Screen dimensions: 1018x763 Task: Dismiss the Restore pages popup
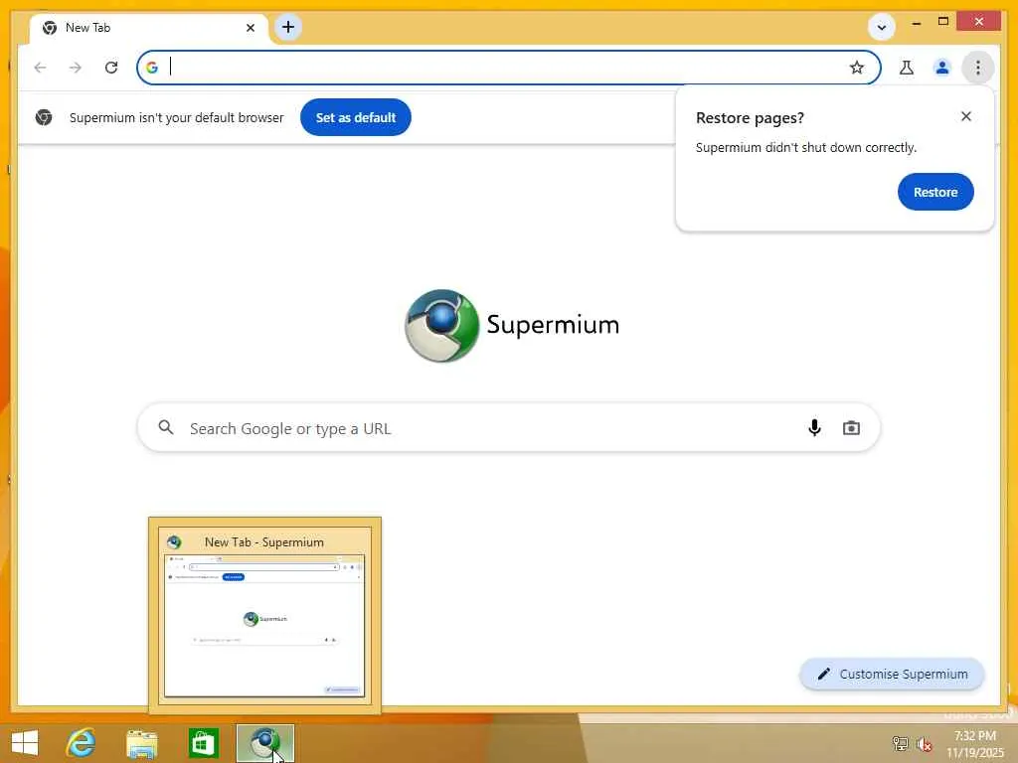click(966, 116)
